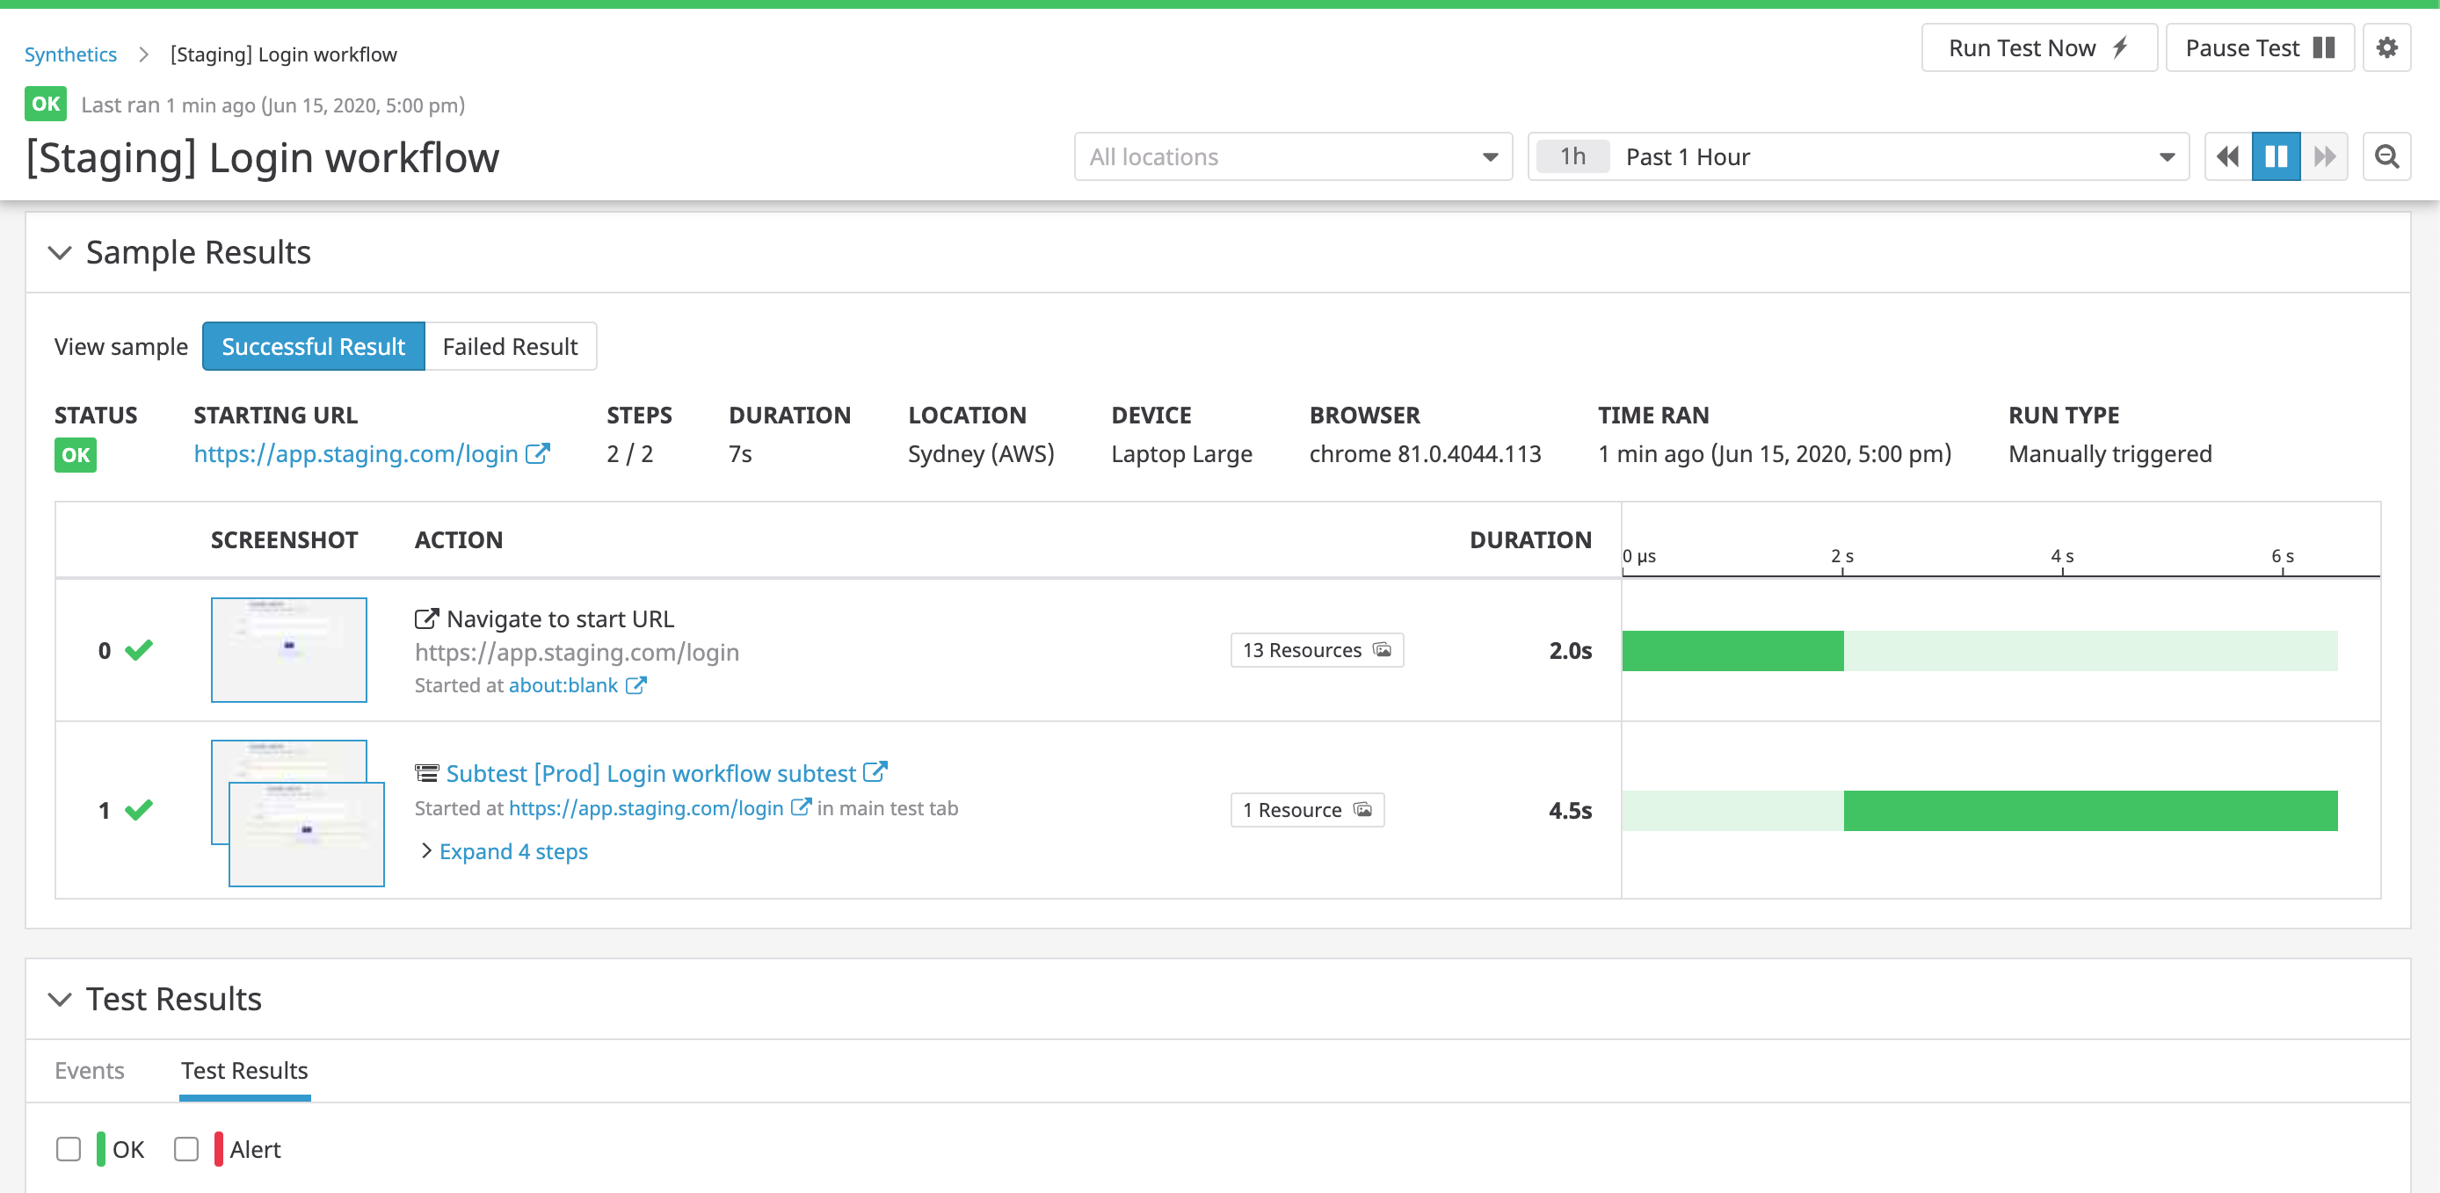The image size is (2440, 1193).
Task: Check the Alert results filter checkbox
Action: 185,1148
